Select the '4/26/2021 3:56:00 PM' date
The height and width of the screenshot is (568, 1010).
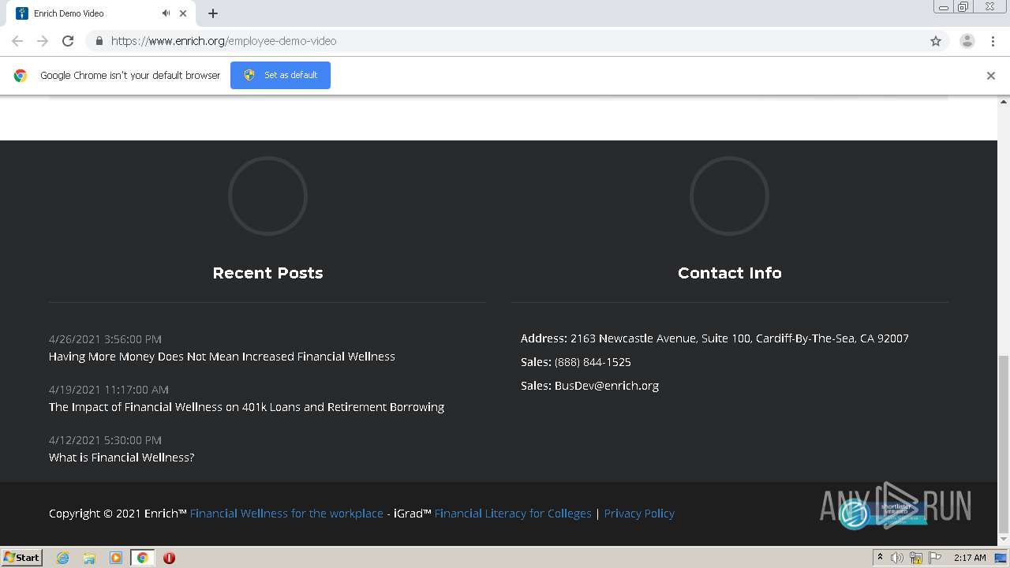[105, 339]
